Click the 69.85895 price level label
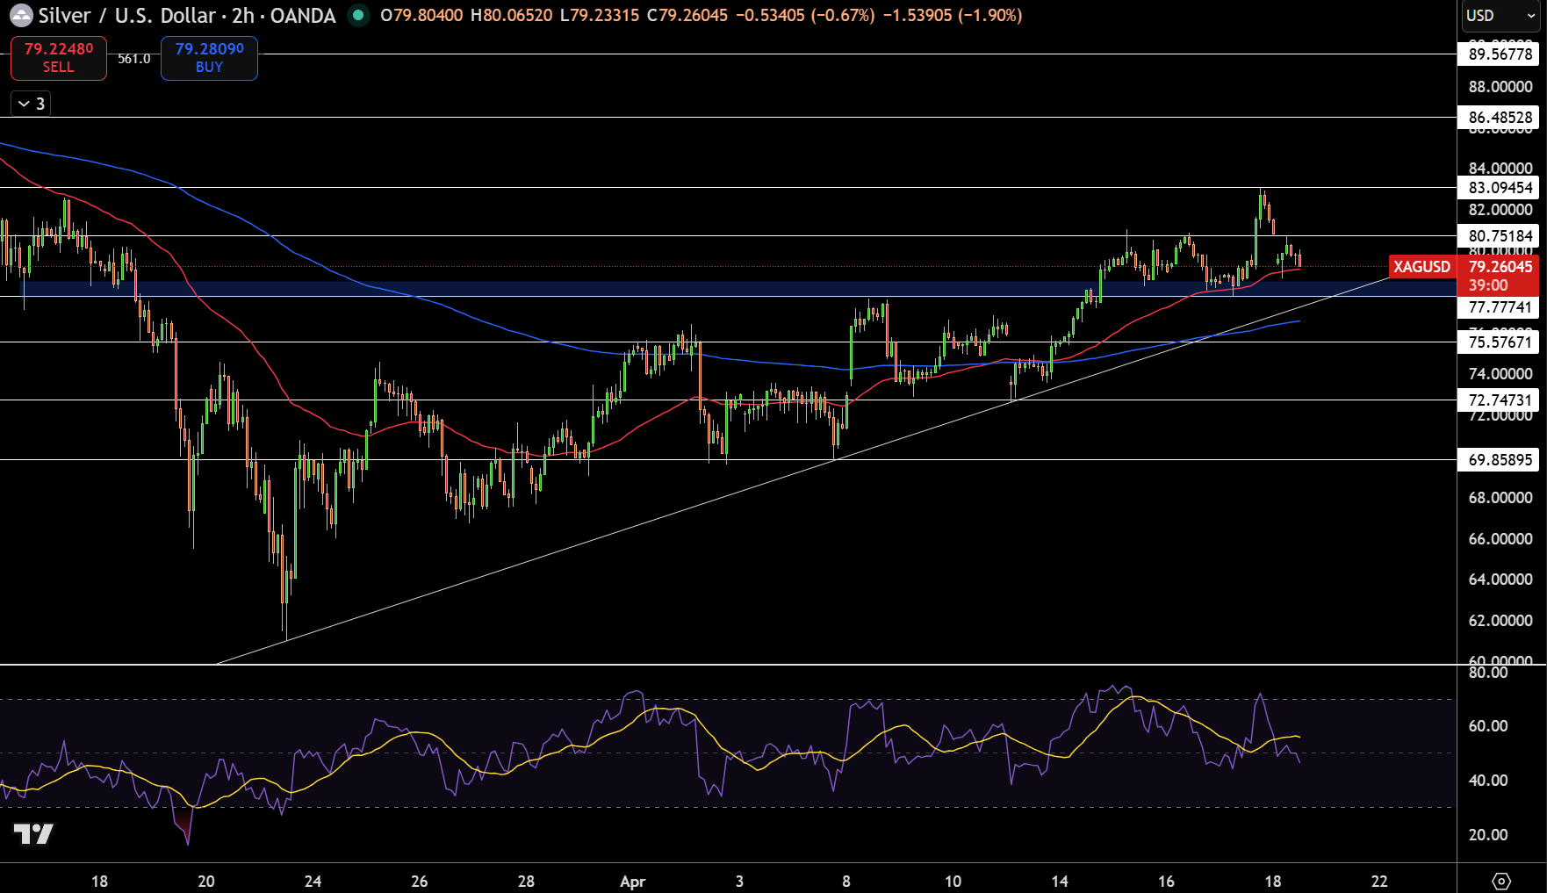Viewport: 1547px width, 893px height. 1499,459
